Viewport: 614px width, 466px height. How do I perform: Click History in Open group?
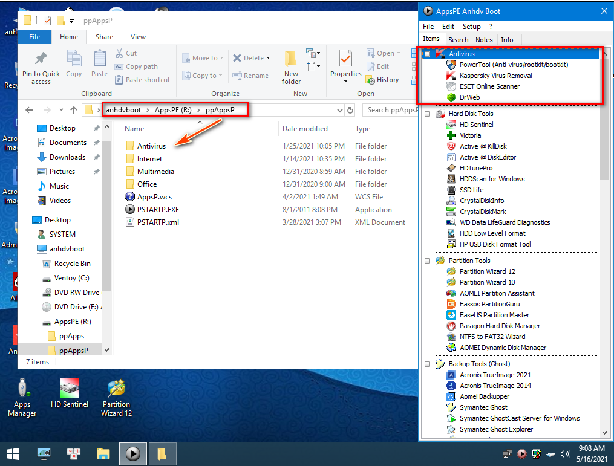(x=382, y=80)
